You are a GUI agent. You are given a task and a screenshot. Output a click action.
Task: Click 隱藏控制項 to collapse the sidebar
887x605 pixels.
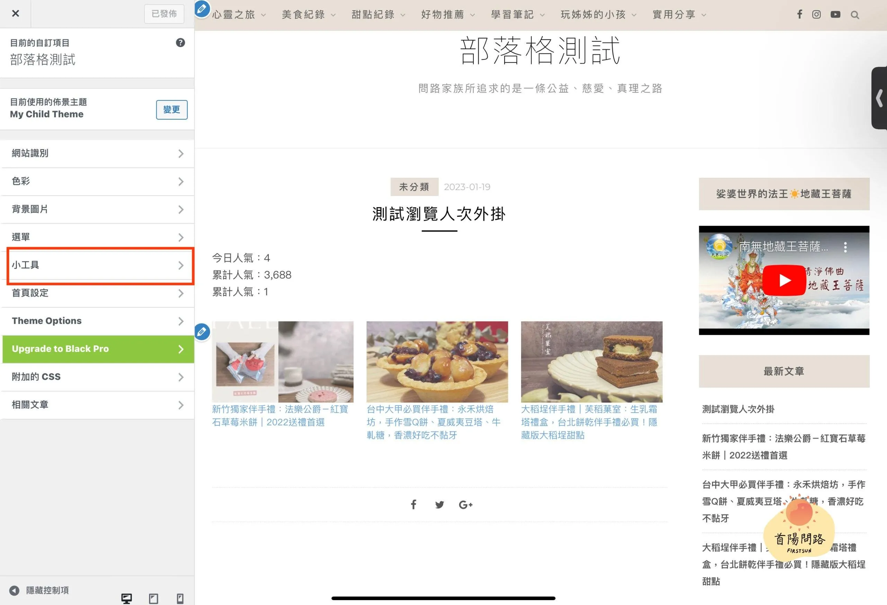click(x=40, y=590)
